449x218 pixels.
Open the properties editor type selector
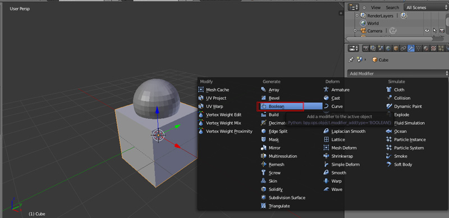pyautogui.click(x=354, y=48)
